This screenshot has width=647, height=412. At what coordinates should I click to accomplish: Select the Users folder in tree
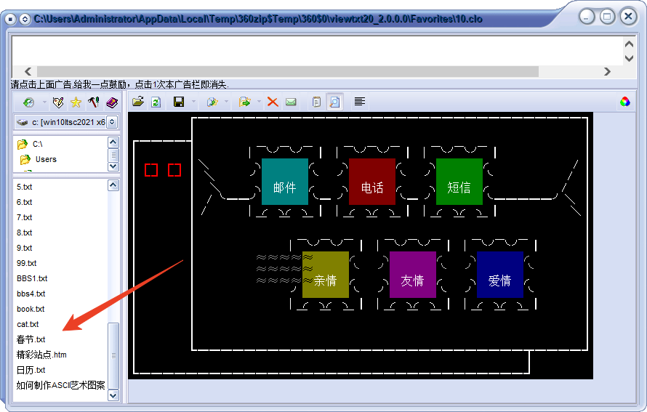(x=46, y=159)
